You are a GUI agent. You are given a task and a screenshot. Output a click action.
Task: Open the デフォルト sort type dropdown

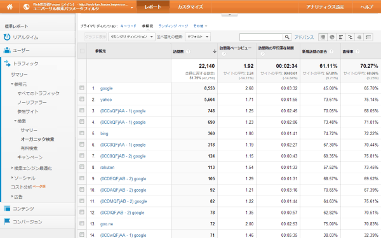[197, 37]
